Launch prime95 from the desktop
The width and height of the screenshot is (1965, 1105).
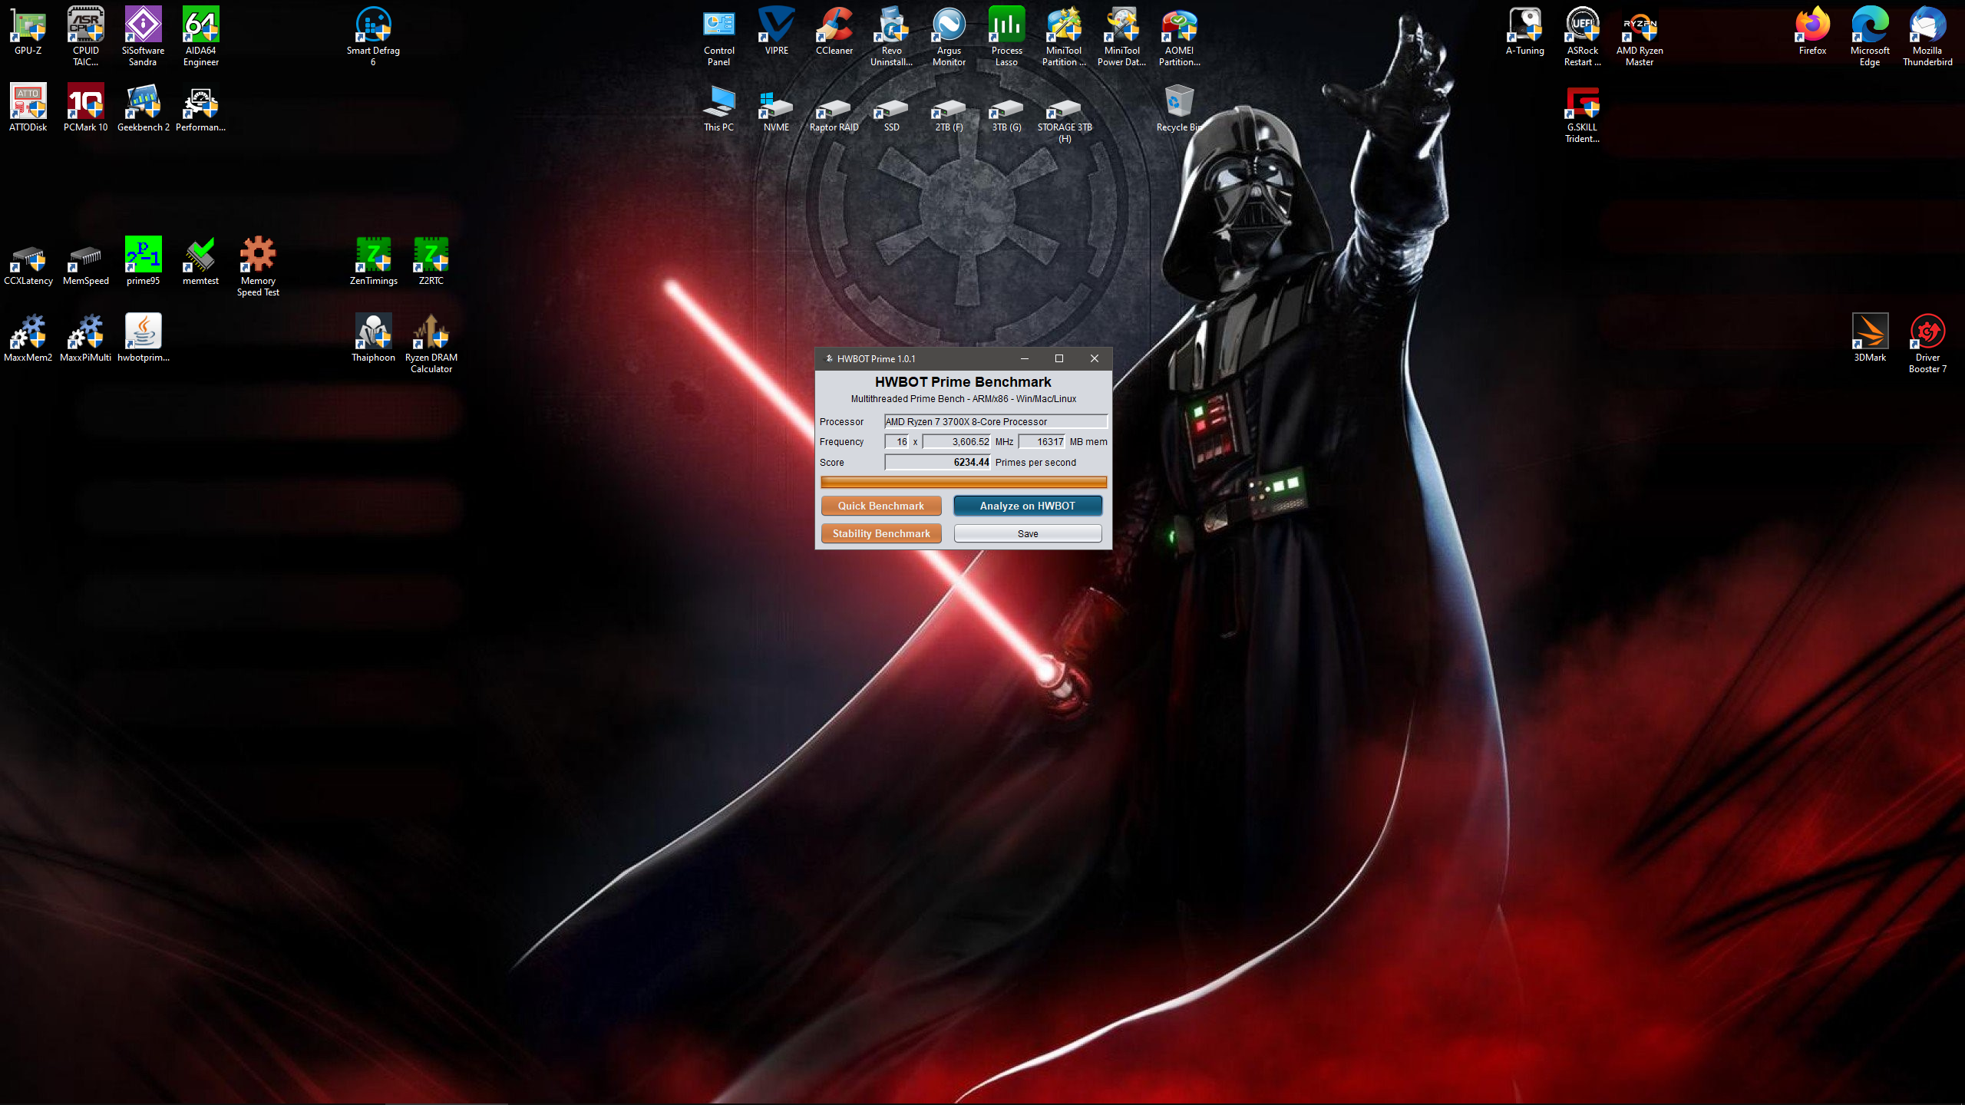click(x=144, y=261)
